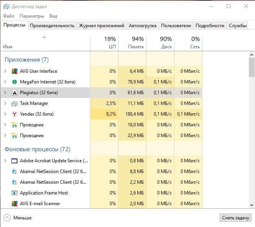The height and width of the screenshot is (227, 255).
Task: Click Plagiatus' 61,6 МБ memory value
Action: [136, 93]
